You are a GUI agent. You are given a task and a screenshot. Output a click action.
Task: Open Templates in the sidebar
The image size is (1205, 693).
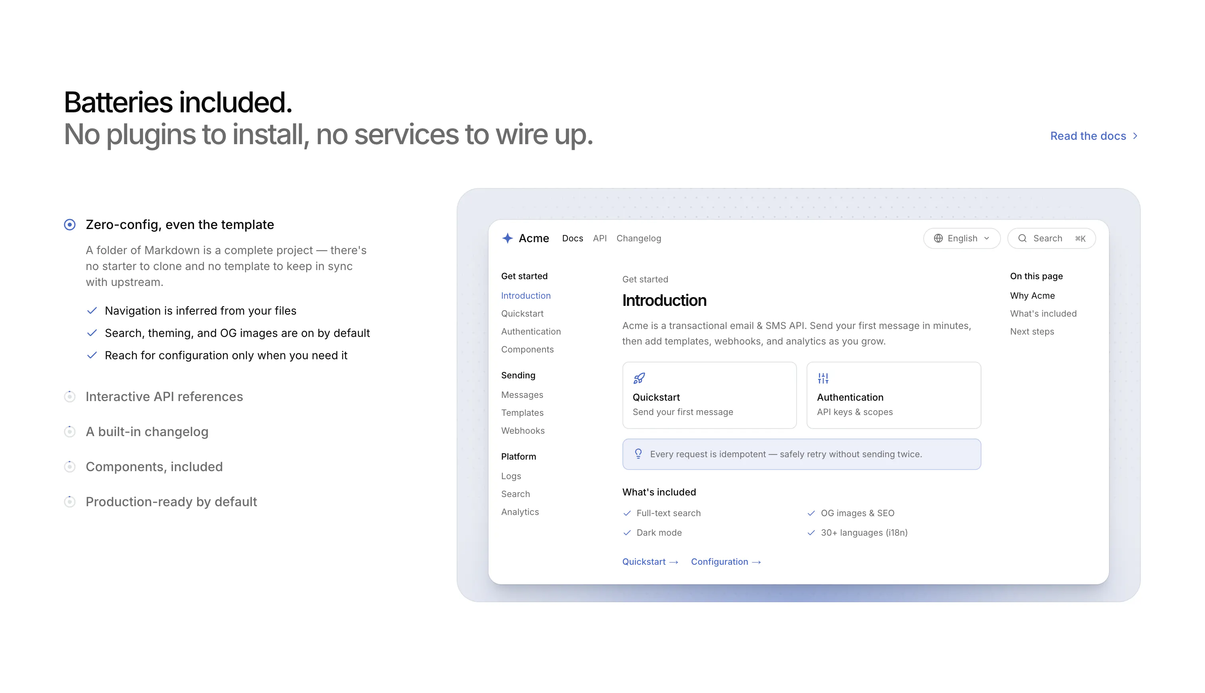click(522, 413)
